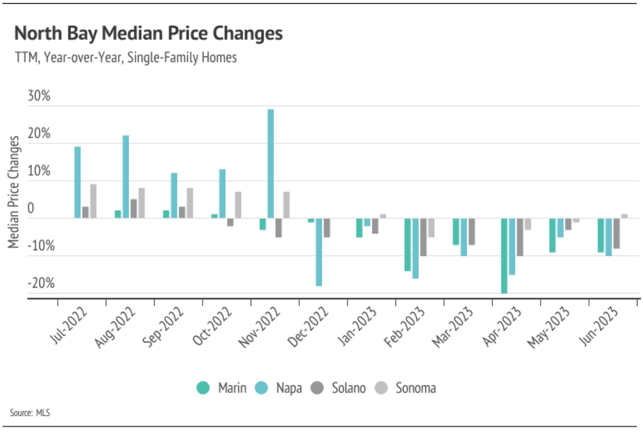Image resolution: width=643 pixels, height=433 pixels.
Task: Select the Sonoma bar for Feb-2023
Action: click(431, 228)
